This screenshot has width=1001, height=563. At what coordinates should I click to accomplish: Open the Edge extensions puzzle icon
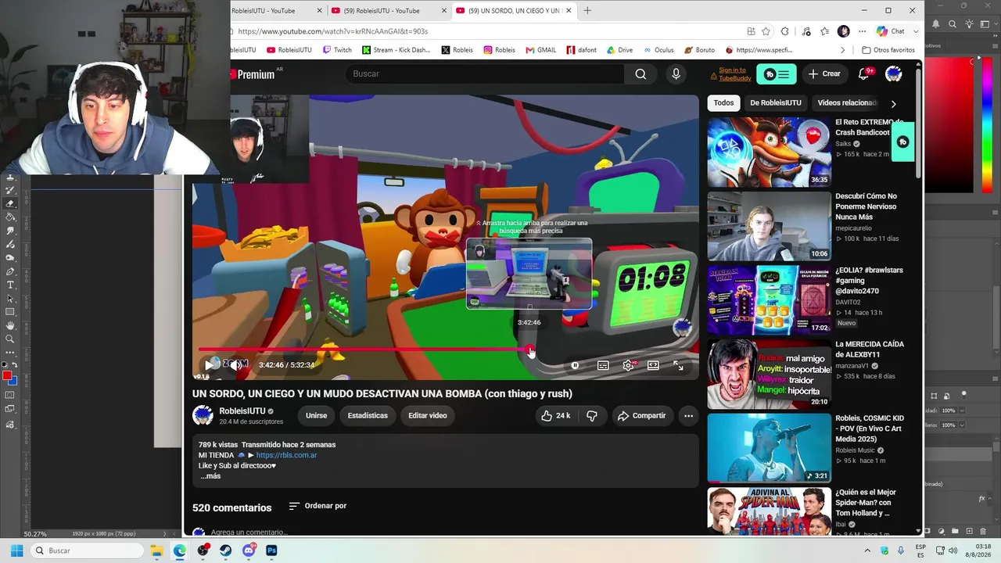(x=785, y=31)
